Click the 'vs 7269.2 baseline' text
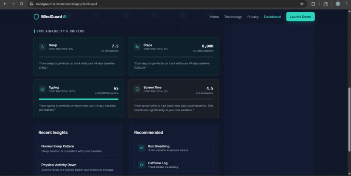Viewport: 351px width, 176px height. pyautogui.click(x=203, y=51)
